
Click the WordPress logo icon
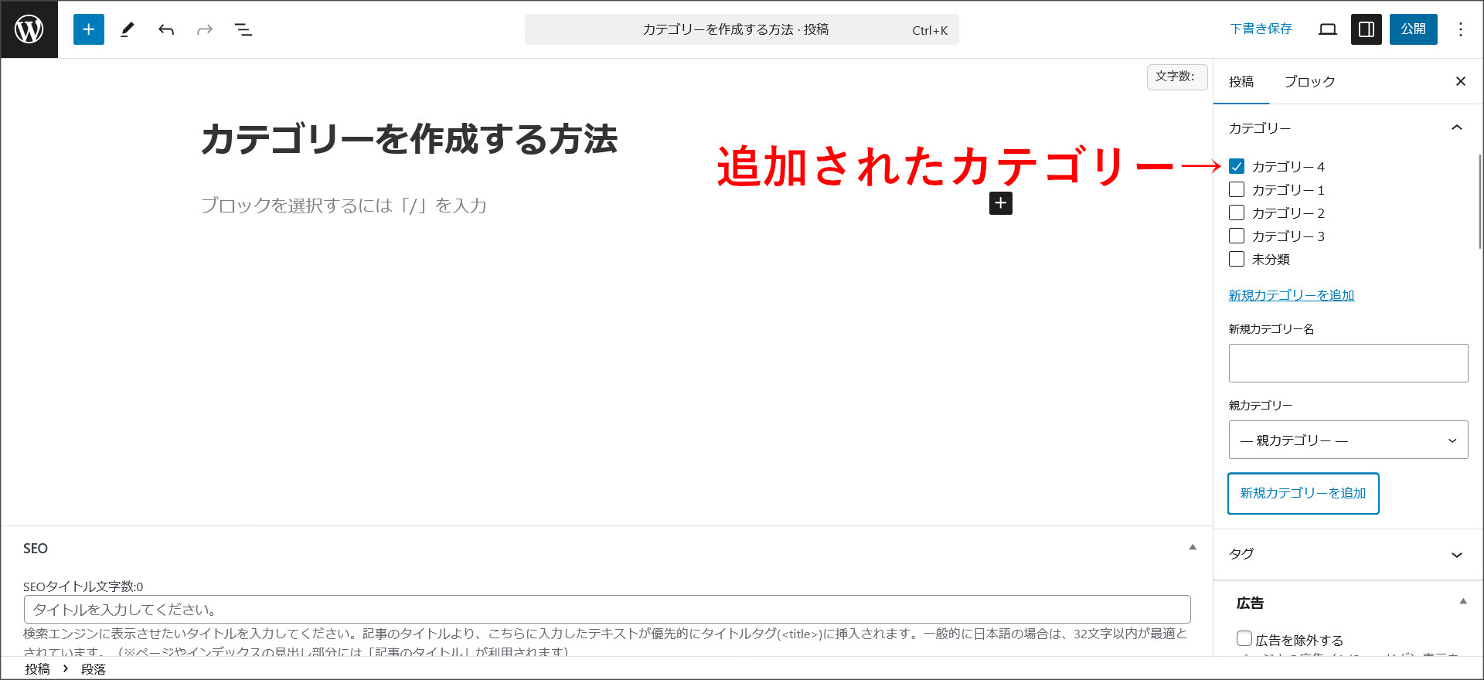pos(29,29)
